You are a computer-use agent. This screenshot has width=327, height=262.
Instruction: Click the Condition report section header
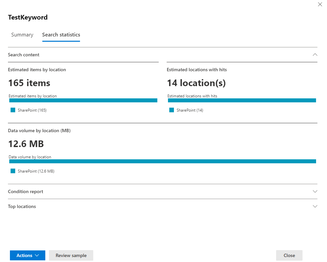tap(25, 191)
